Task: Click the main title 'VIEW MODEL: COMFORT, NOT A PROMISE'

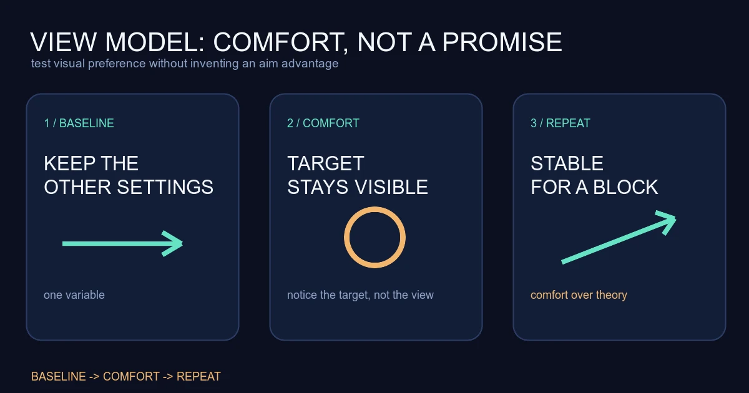Action: pyautogui.click(x=296, y=42)
